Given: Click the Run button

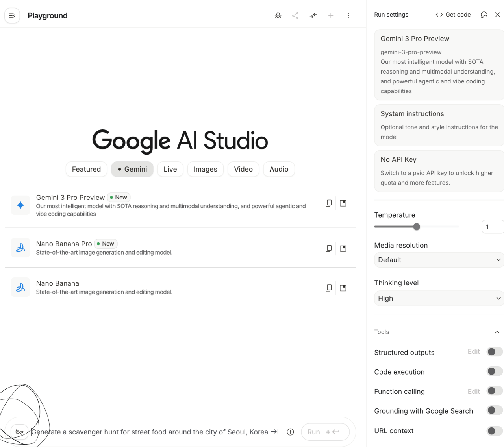Looking at the screenshot, I should 325,432.
